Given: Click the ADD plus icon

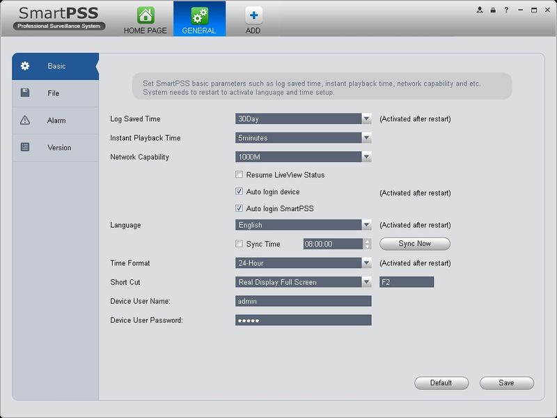Looking at the screenshot, I should 253,15.
